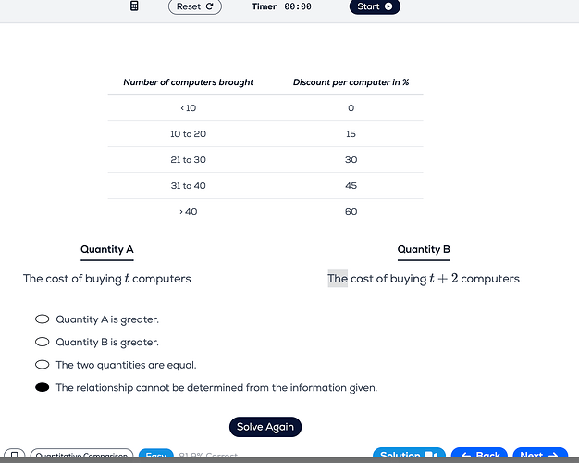Go to the Next question
Image resolution: width=579 pixels, height=463 pixels.
point(540,454)
